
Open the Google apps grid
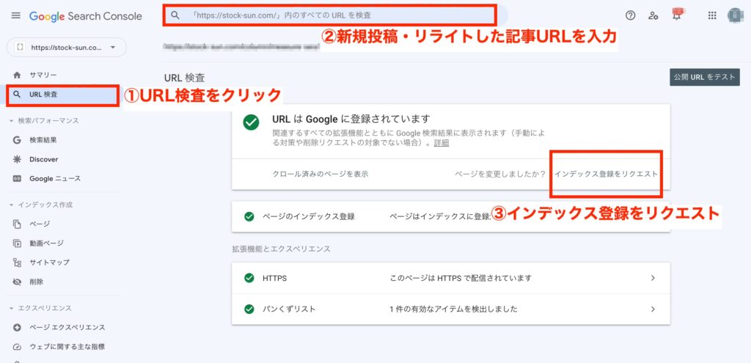point(712,15)
